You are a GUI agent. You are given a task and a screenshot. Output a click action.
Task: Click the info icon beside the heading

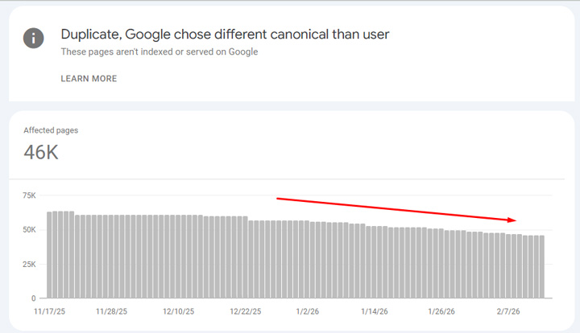pyautogui.click(x=34, y=38)
